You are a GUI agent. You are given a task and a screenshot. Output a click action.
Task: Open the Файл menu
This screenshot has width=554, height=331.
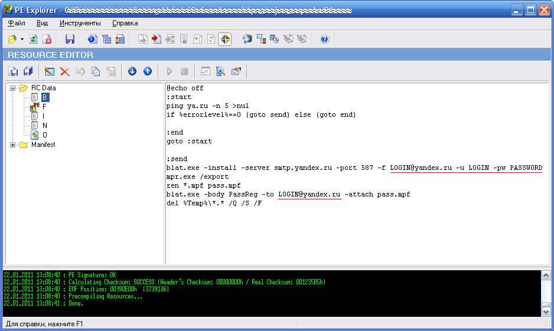pos(17,23)
